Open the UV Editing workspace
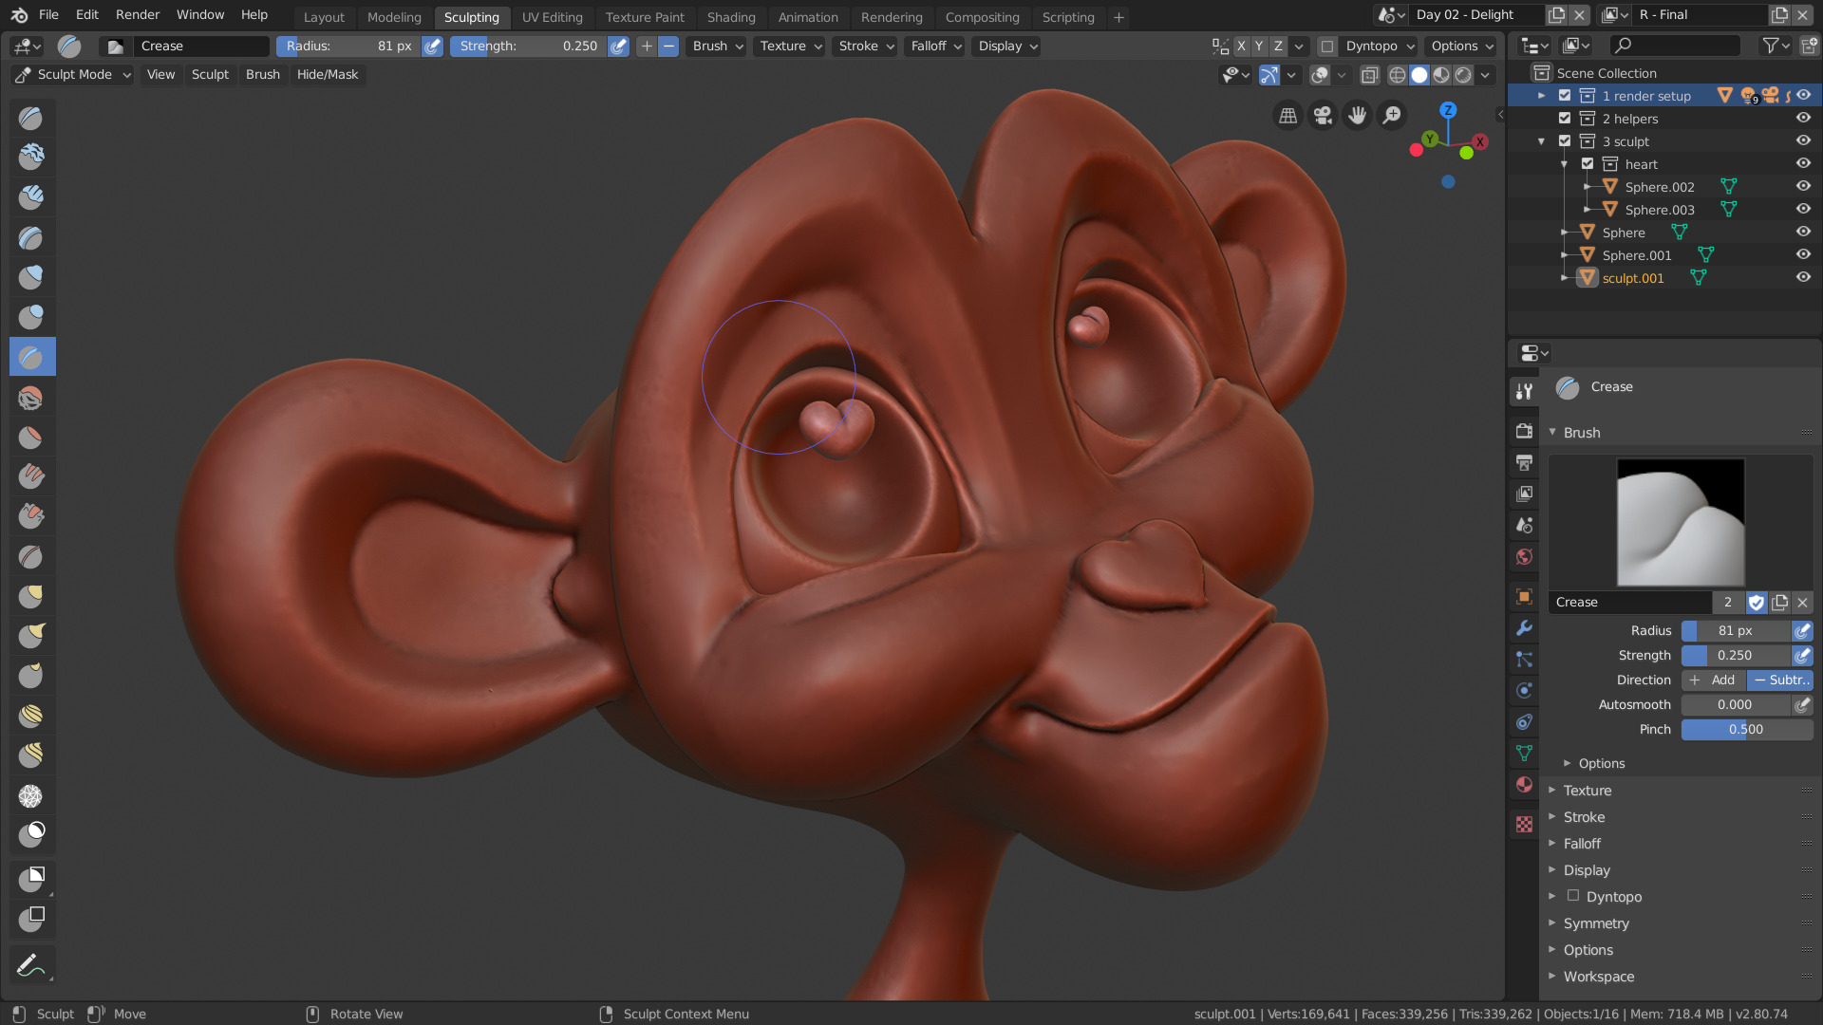The image size is (1823, 1025). click(553, 16)
